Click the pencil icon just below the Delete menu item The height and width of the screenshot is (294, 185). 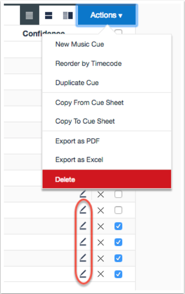click(83, 194)
